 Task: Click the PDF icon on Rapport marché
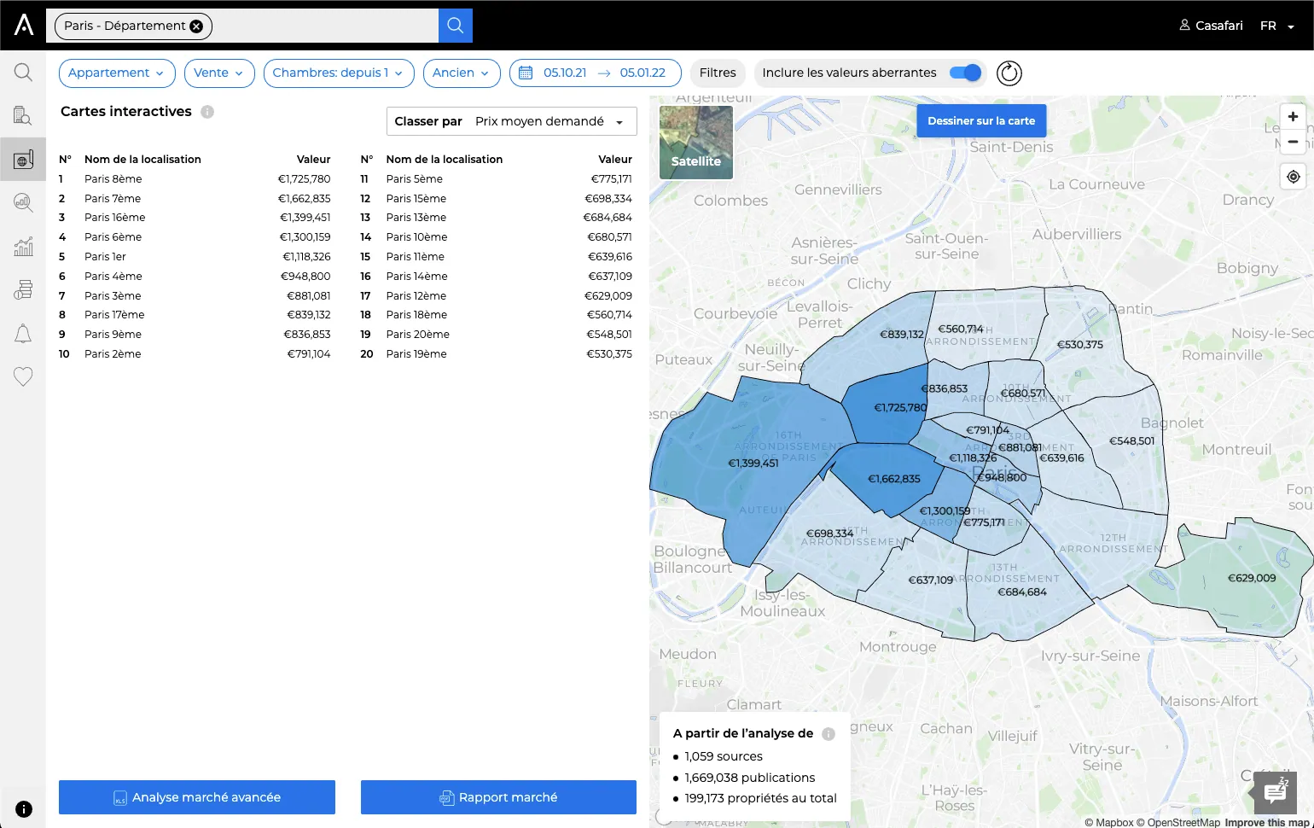[446, 798]
